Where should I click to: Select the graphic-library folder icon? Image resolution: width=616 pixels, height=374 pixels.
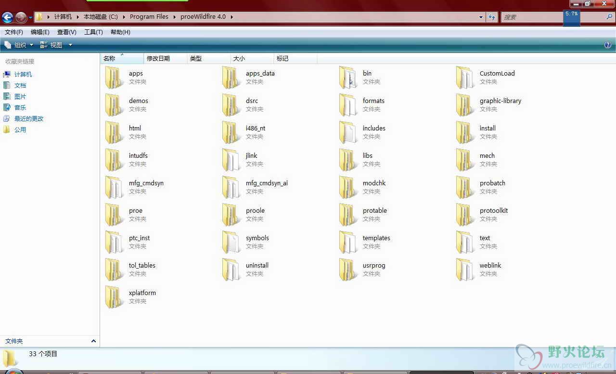(x=465, y=105)
